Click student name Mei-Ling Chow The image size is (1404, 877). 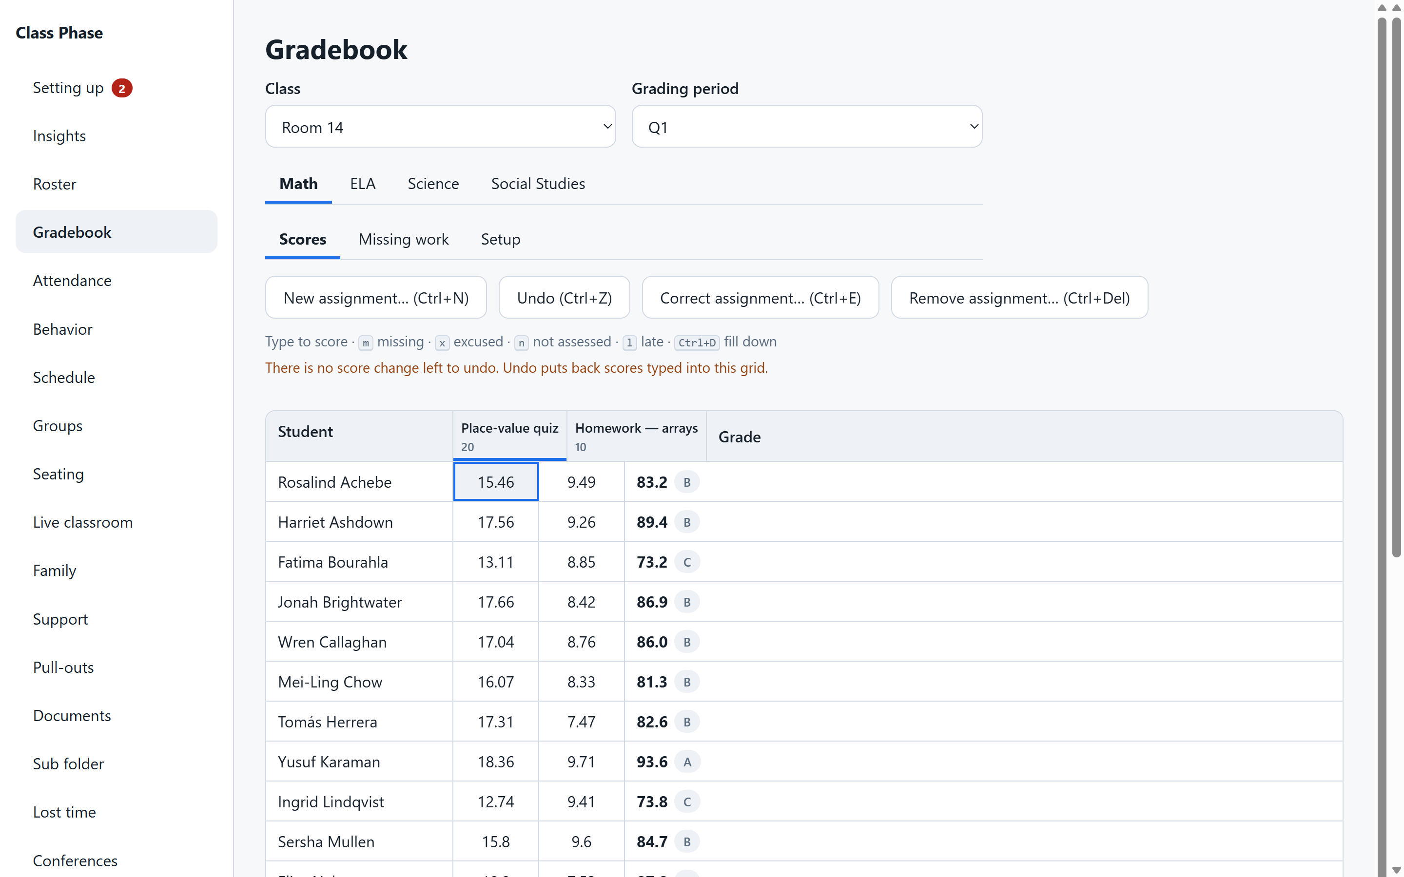click(330, 682)
